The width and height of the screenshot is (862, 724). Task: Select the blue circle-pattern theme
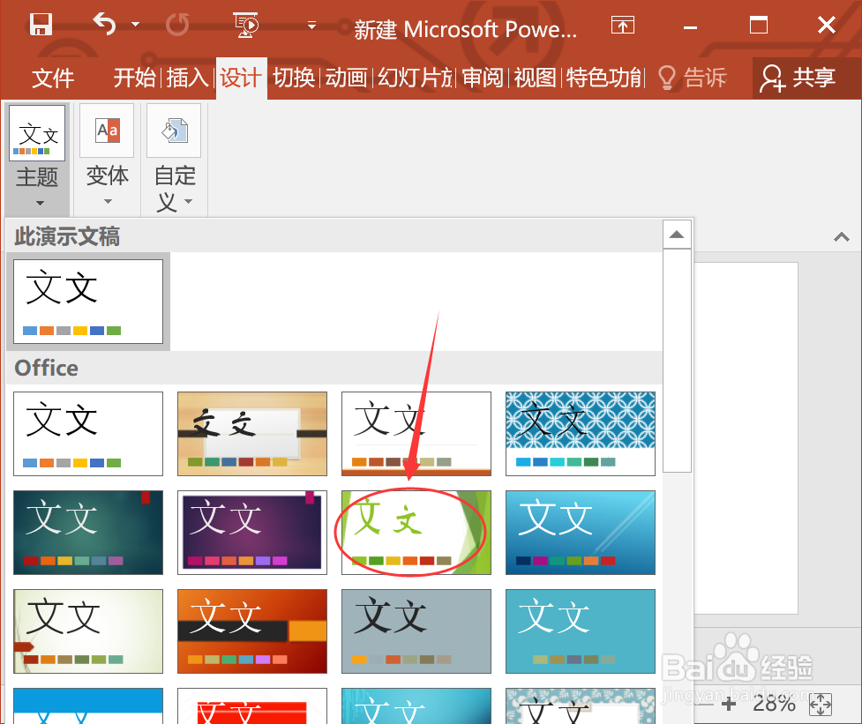581,433
